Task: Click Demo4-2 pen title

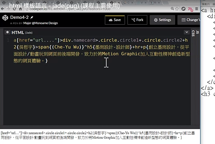Action: [19, 17]
